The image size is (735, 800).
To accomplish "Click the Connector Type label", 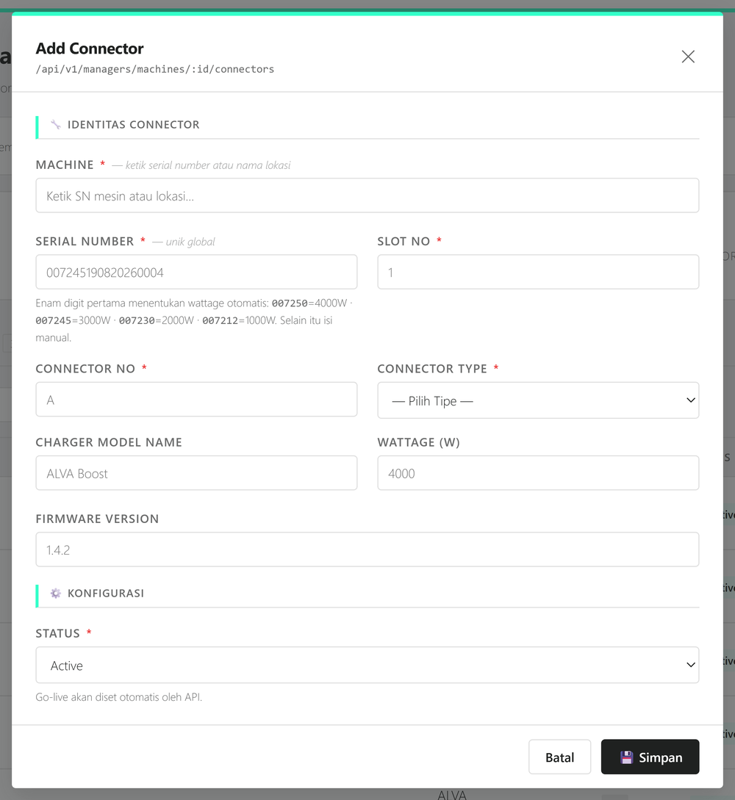I will [432, 369].
